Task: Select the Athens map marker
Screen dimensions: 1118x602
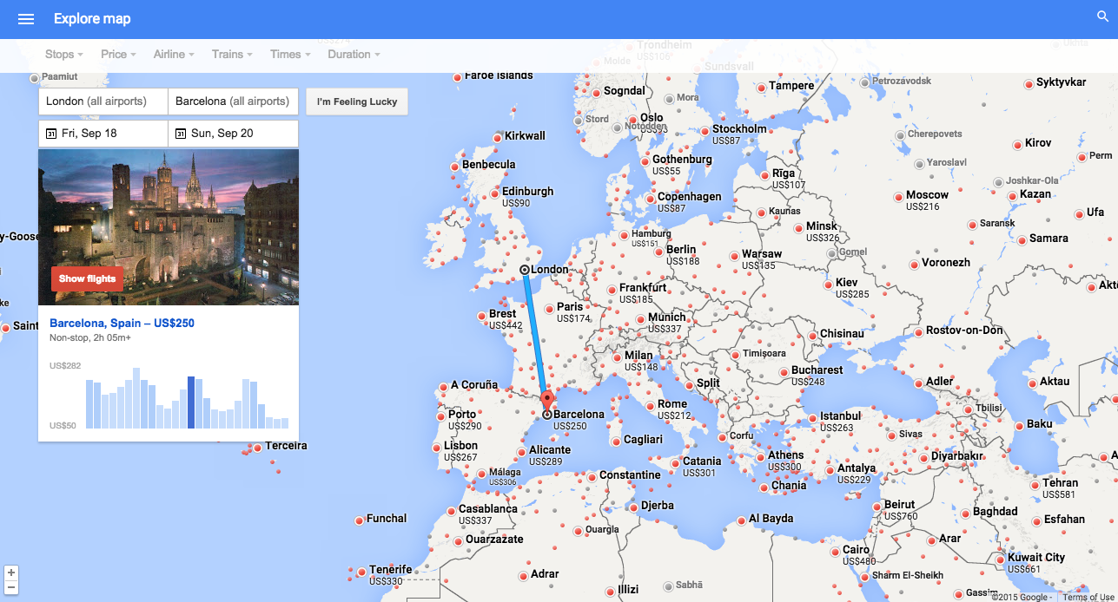Action: coord(760,456)
